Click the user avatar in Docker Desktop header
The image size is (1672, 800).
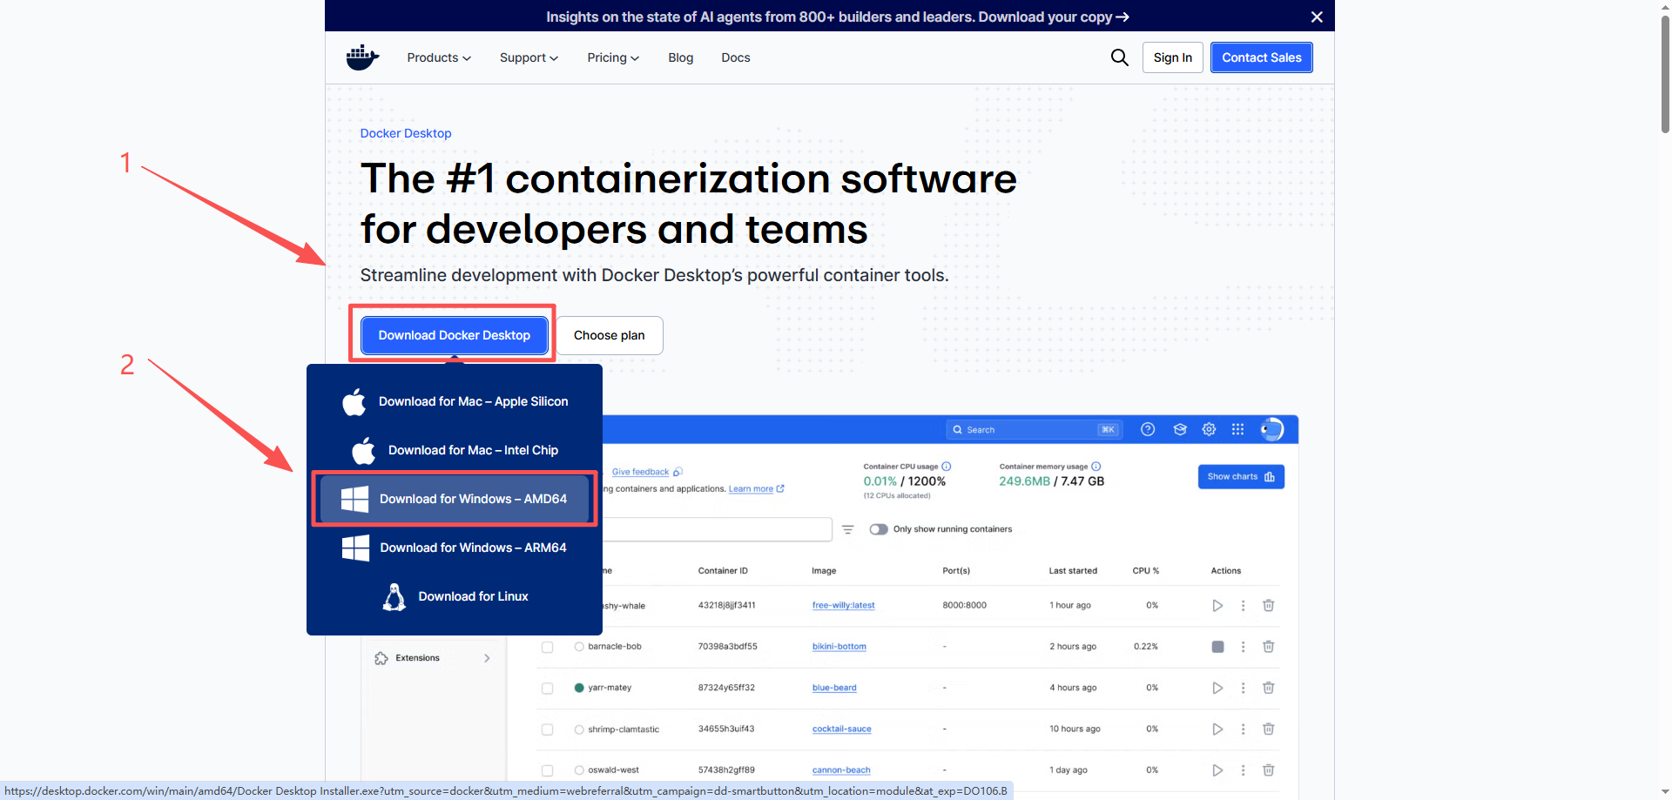tap(1271, 429)
